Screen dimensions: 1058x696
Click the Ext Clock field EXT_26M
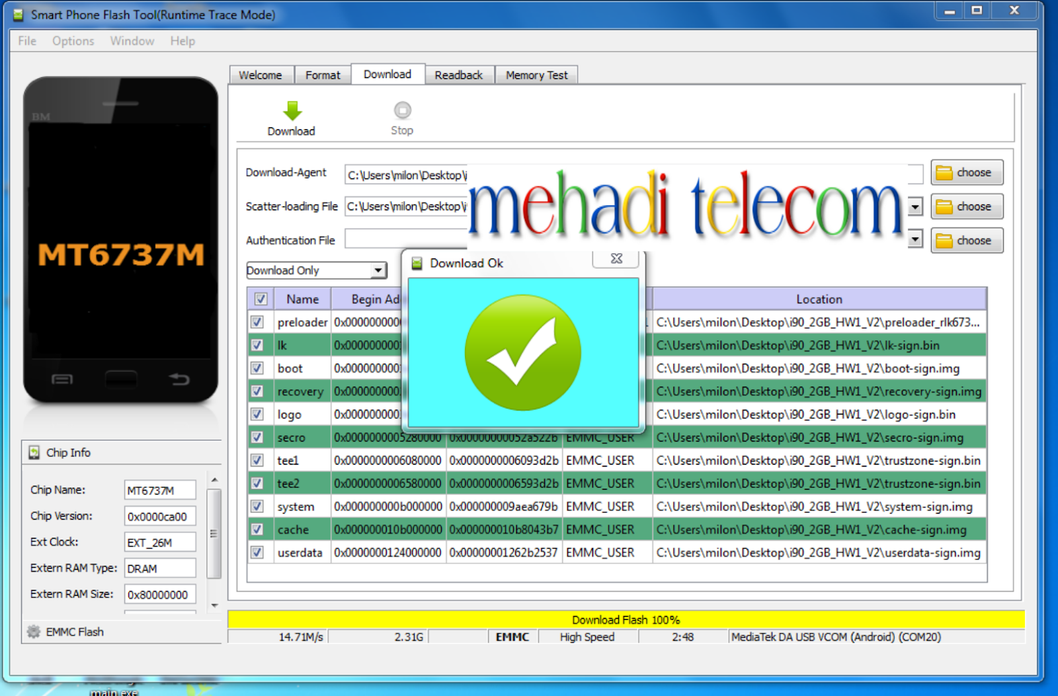coord(160,543)
